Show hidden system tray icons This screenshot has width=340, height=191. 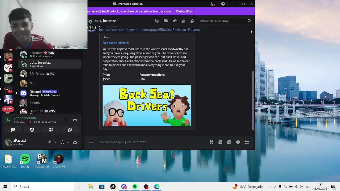pyautogui.click(x=269, y=187)
